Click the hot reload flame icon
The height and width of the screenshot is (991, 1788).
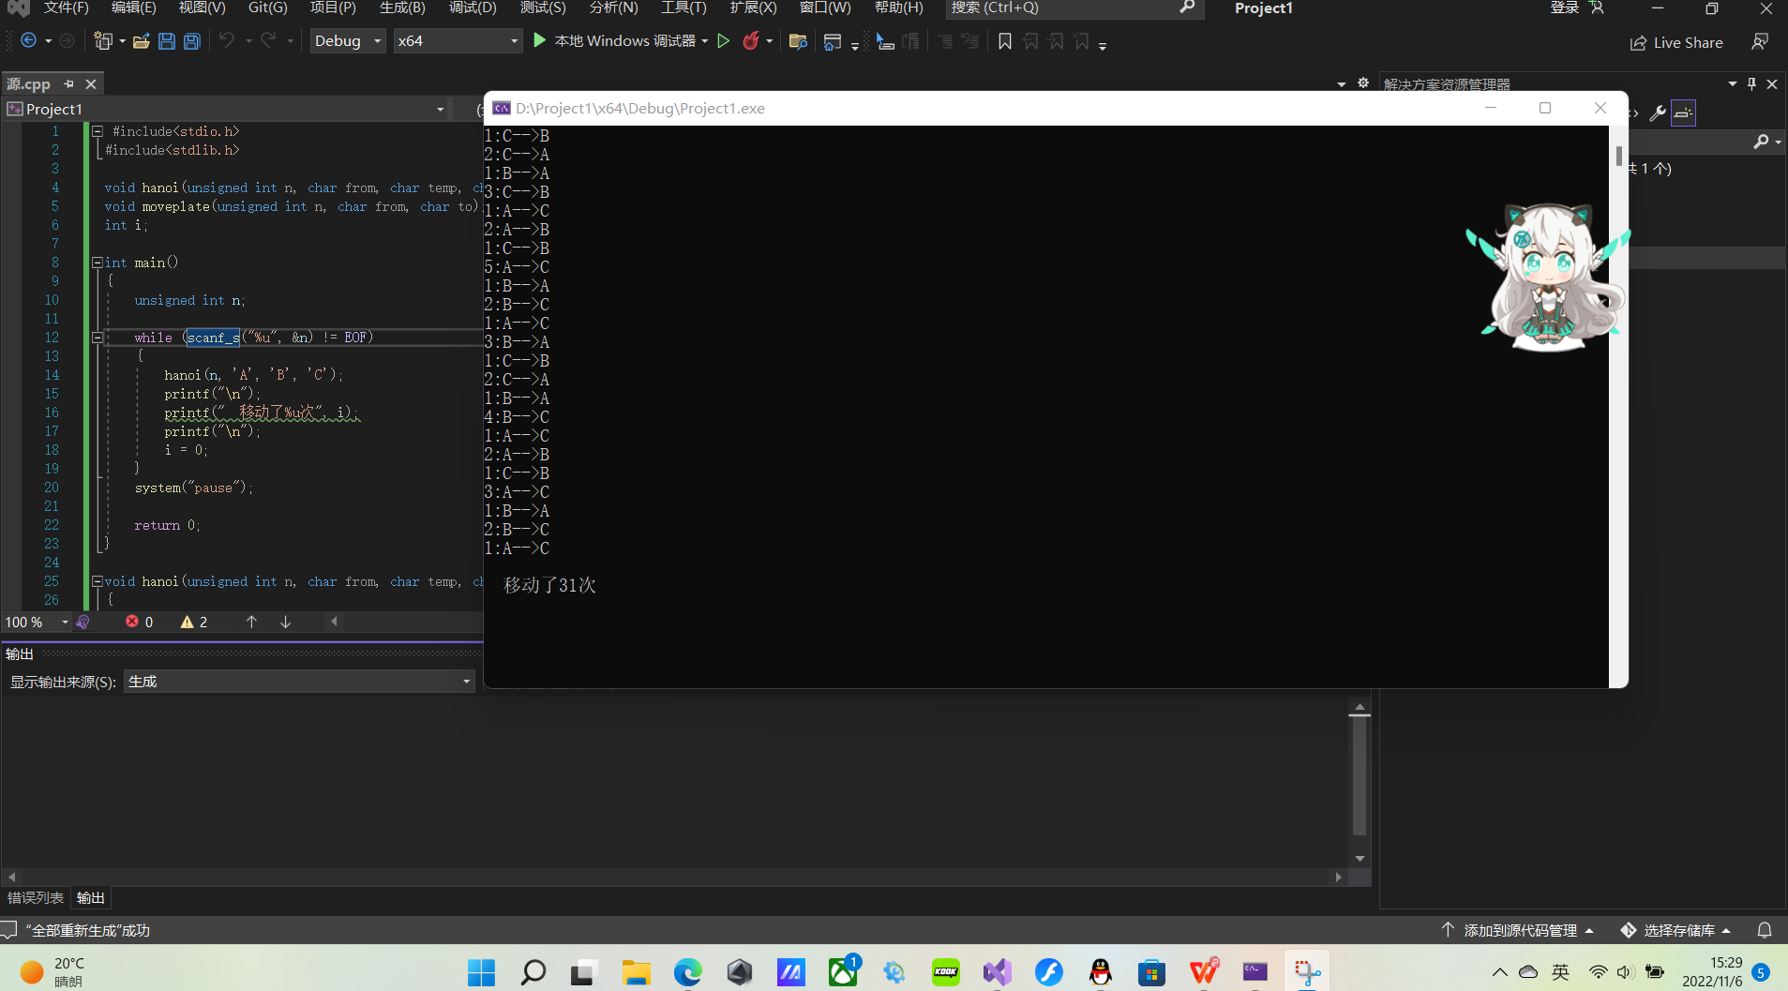click(x=751, y=41)
